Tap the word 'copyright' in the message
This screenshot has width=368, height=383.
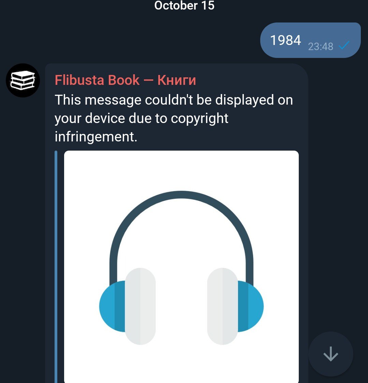200,119
